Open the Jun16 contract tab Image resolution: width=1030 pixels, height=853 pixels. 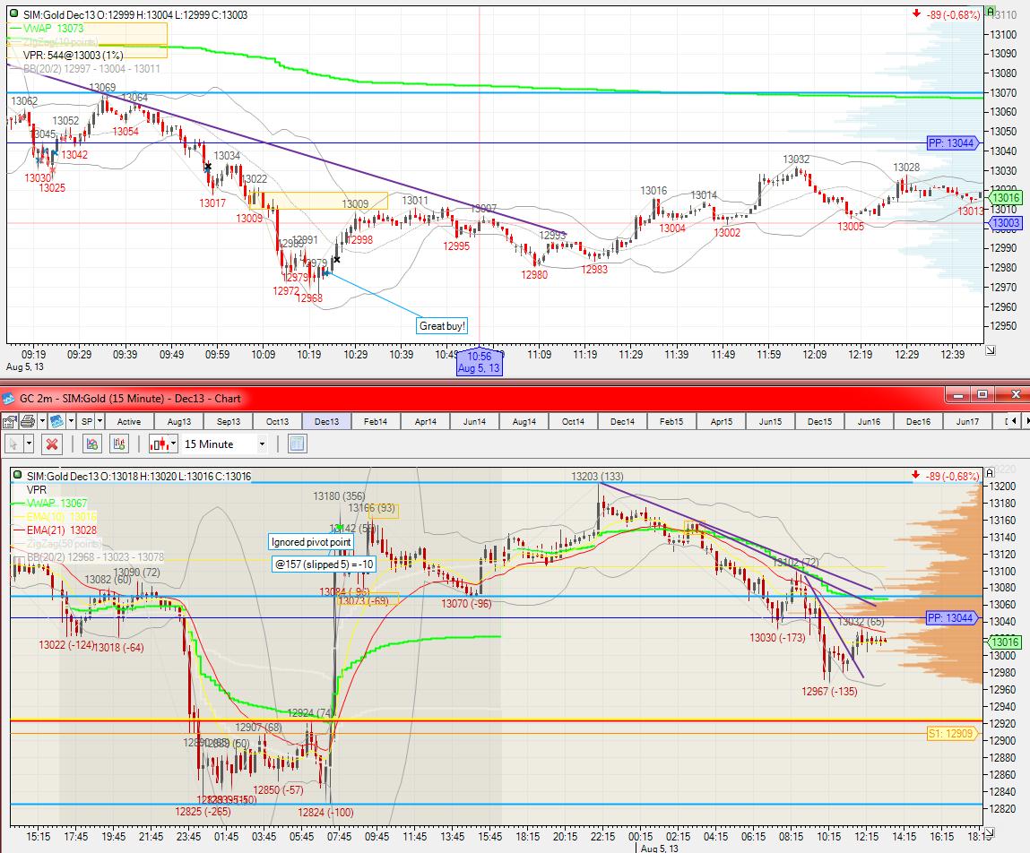pyautogui.click(x=869, y=422)
